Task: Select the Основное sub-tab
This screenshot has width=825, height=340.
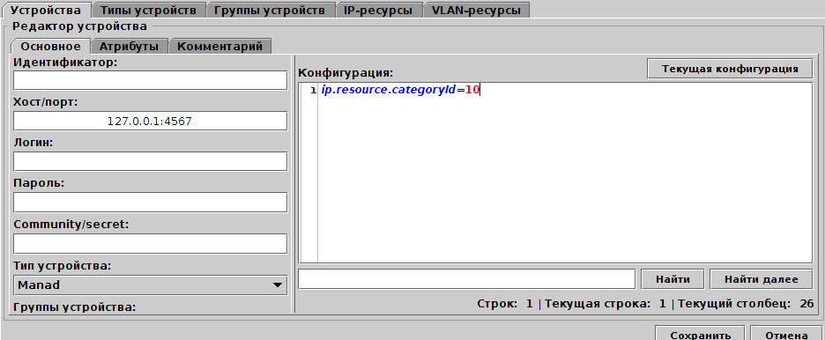Action: (50, 46)
